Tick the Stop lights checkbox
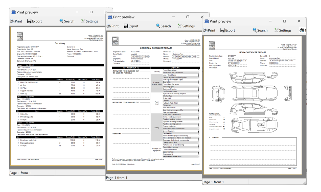Viewport: 321px width, 192px height. coord(198,82)
